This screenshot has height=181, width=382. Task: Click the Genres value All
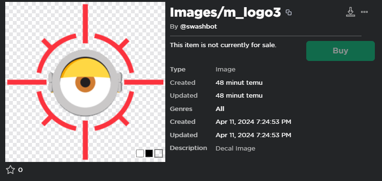pyautogui.click(x=220, y=109)
